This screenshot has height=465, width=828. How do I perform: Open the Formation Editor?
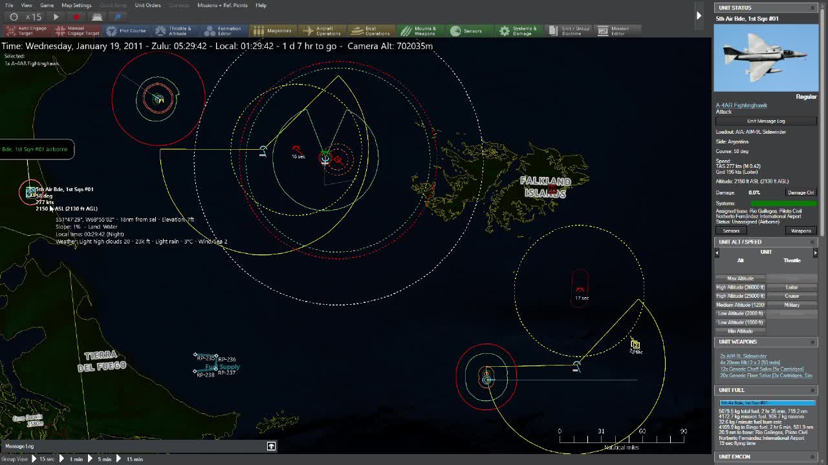(x=223, y=30)
